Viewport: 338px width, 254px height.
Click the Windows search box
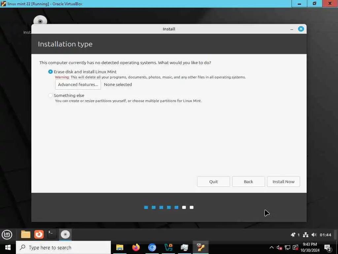(63, 247)
